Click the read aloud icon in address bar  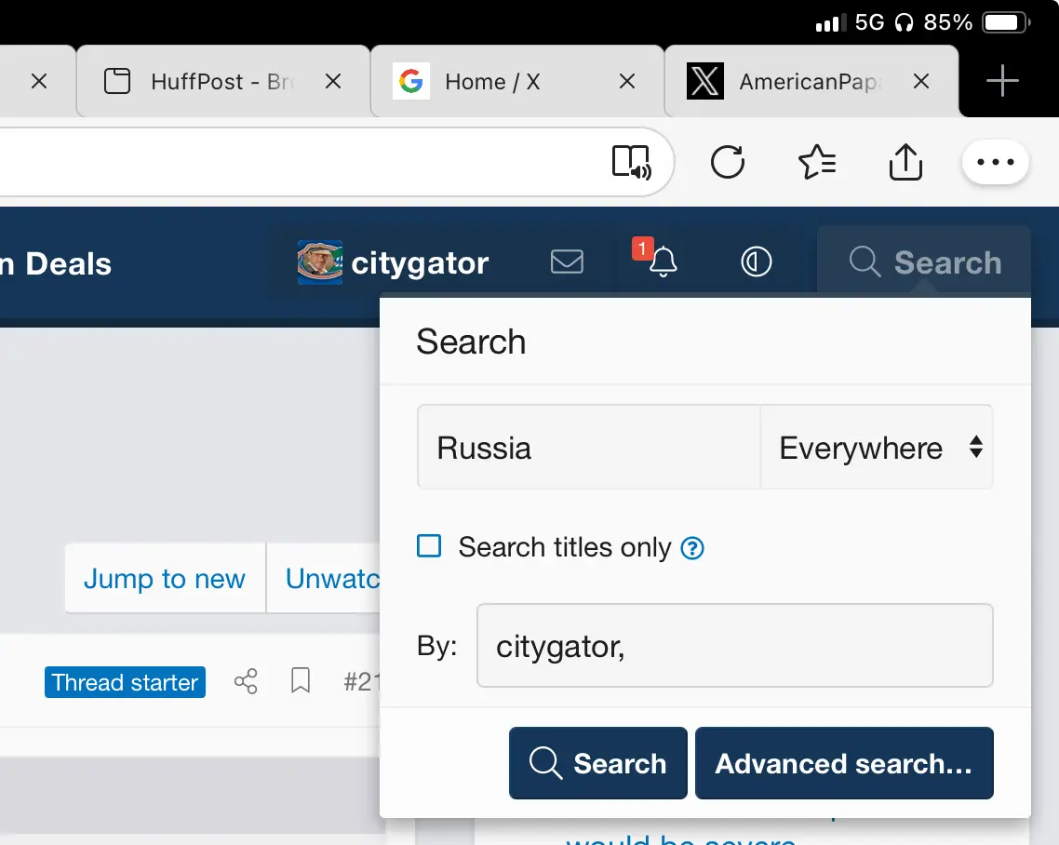point(632,163)
